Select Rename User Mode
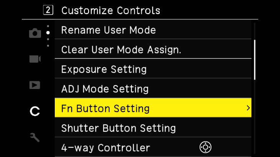 click(x=108, y=30)
